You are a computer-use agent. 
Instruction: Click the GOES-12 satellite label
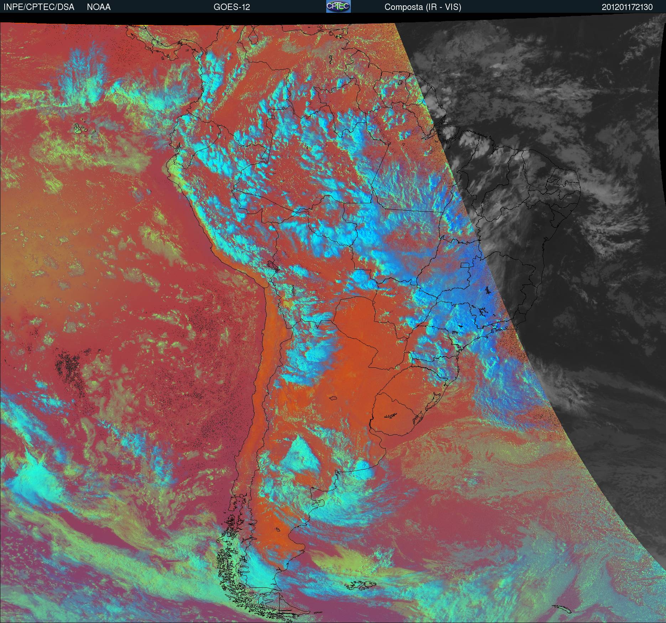231,7
